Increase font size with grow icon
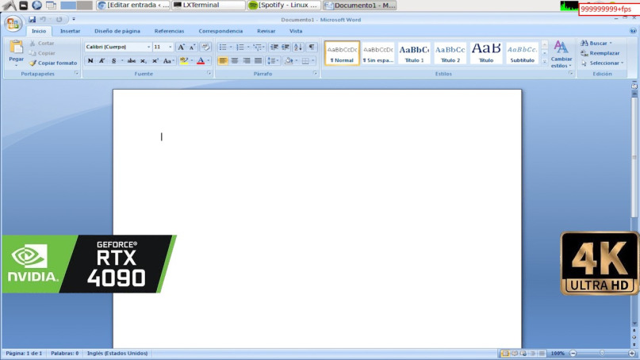This screenshot has width=640, height=360. coord(181,47)
